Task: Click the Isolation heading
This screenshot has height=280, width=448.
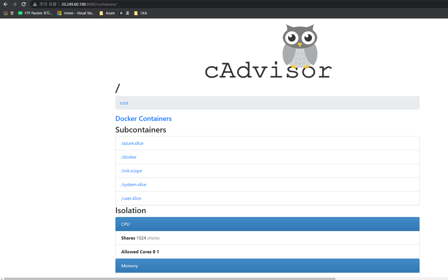Action: click(x=130, y=210)
